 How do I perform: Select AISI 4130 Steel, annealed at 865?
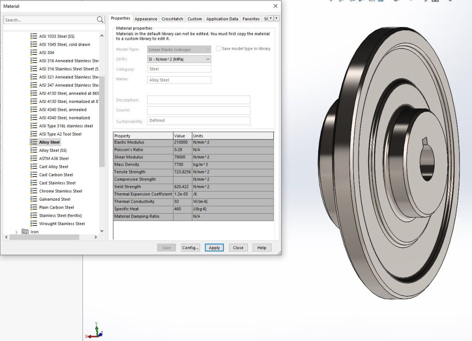point(69,93)
